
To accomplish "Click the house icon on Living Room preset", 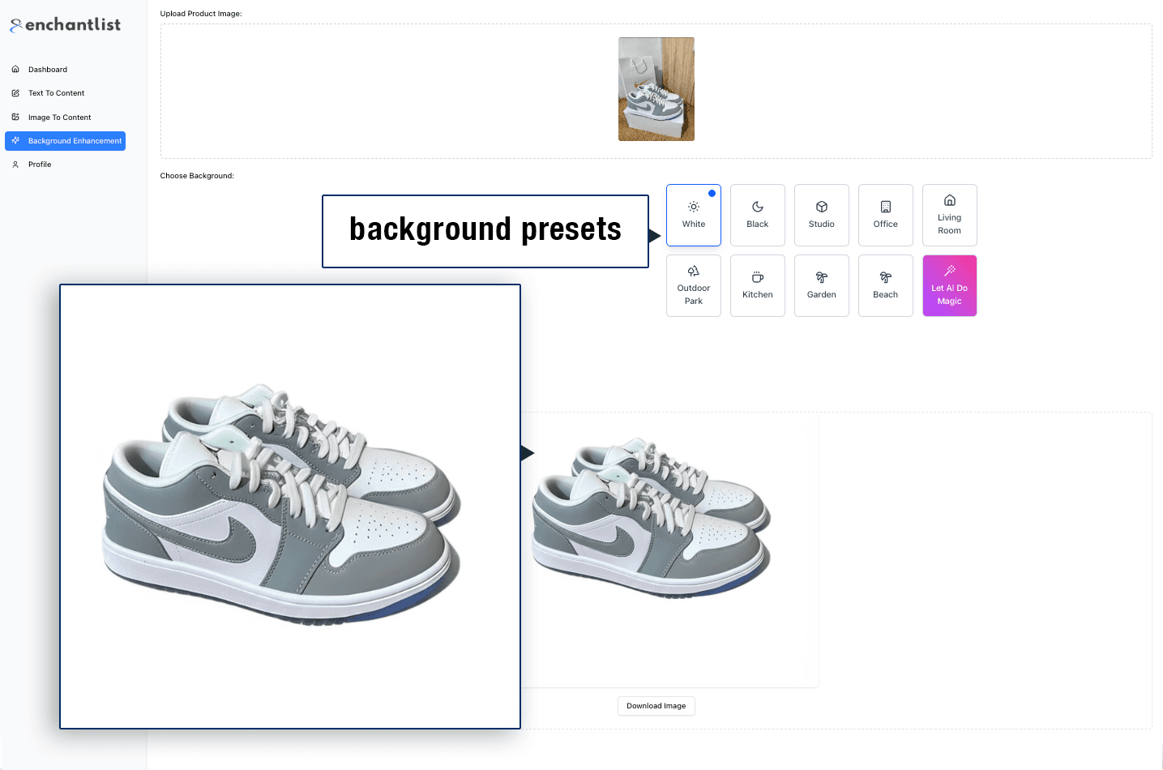I will 949,200.
